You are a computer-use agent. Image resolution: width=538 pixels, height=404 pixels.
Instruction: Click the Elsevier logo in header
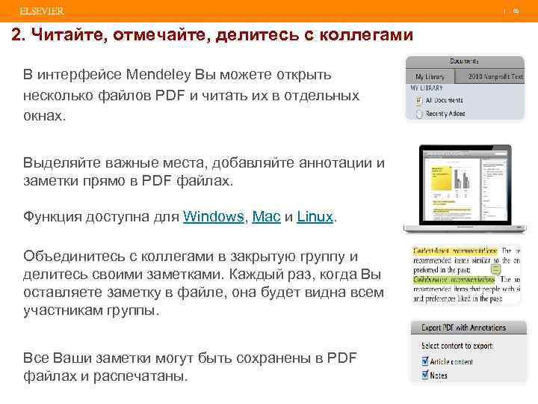[x=42, y=11]
